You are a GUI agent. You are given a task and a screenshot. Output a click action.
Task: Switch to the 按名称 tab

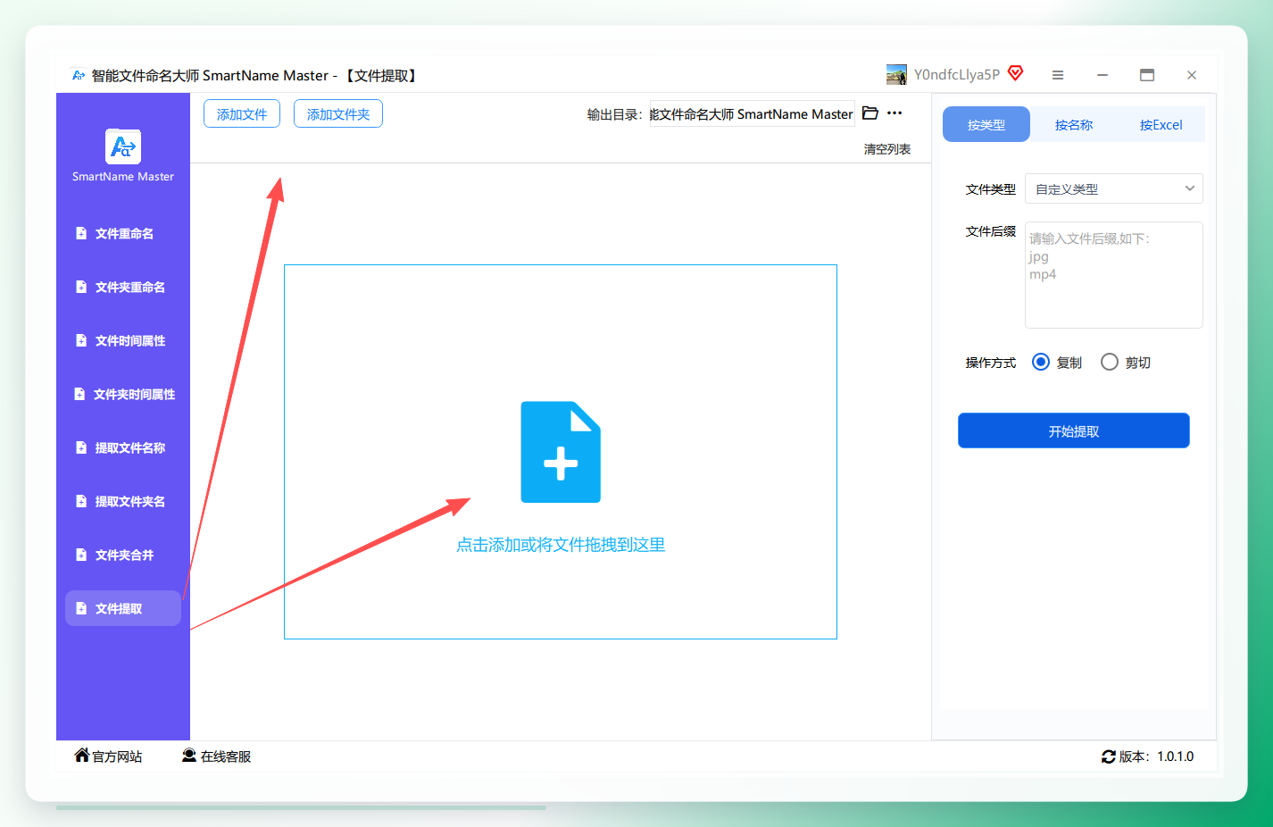click(x=1074, y=124)
